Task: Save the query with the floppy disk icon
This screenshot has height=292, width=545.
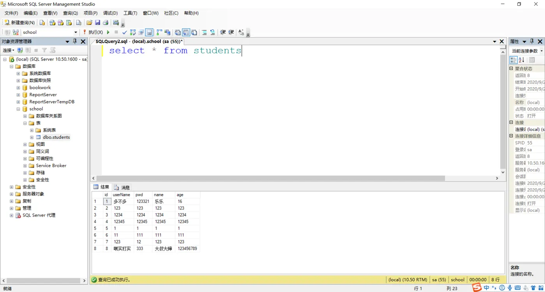Action: pyautogui.click(x=97, y=23)
